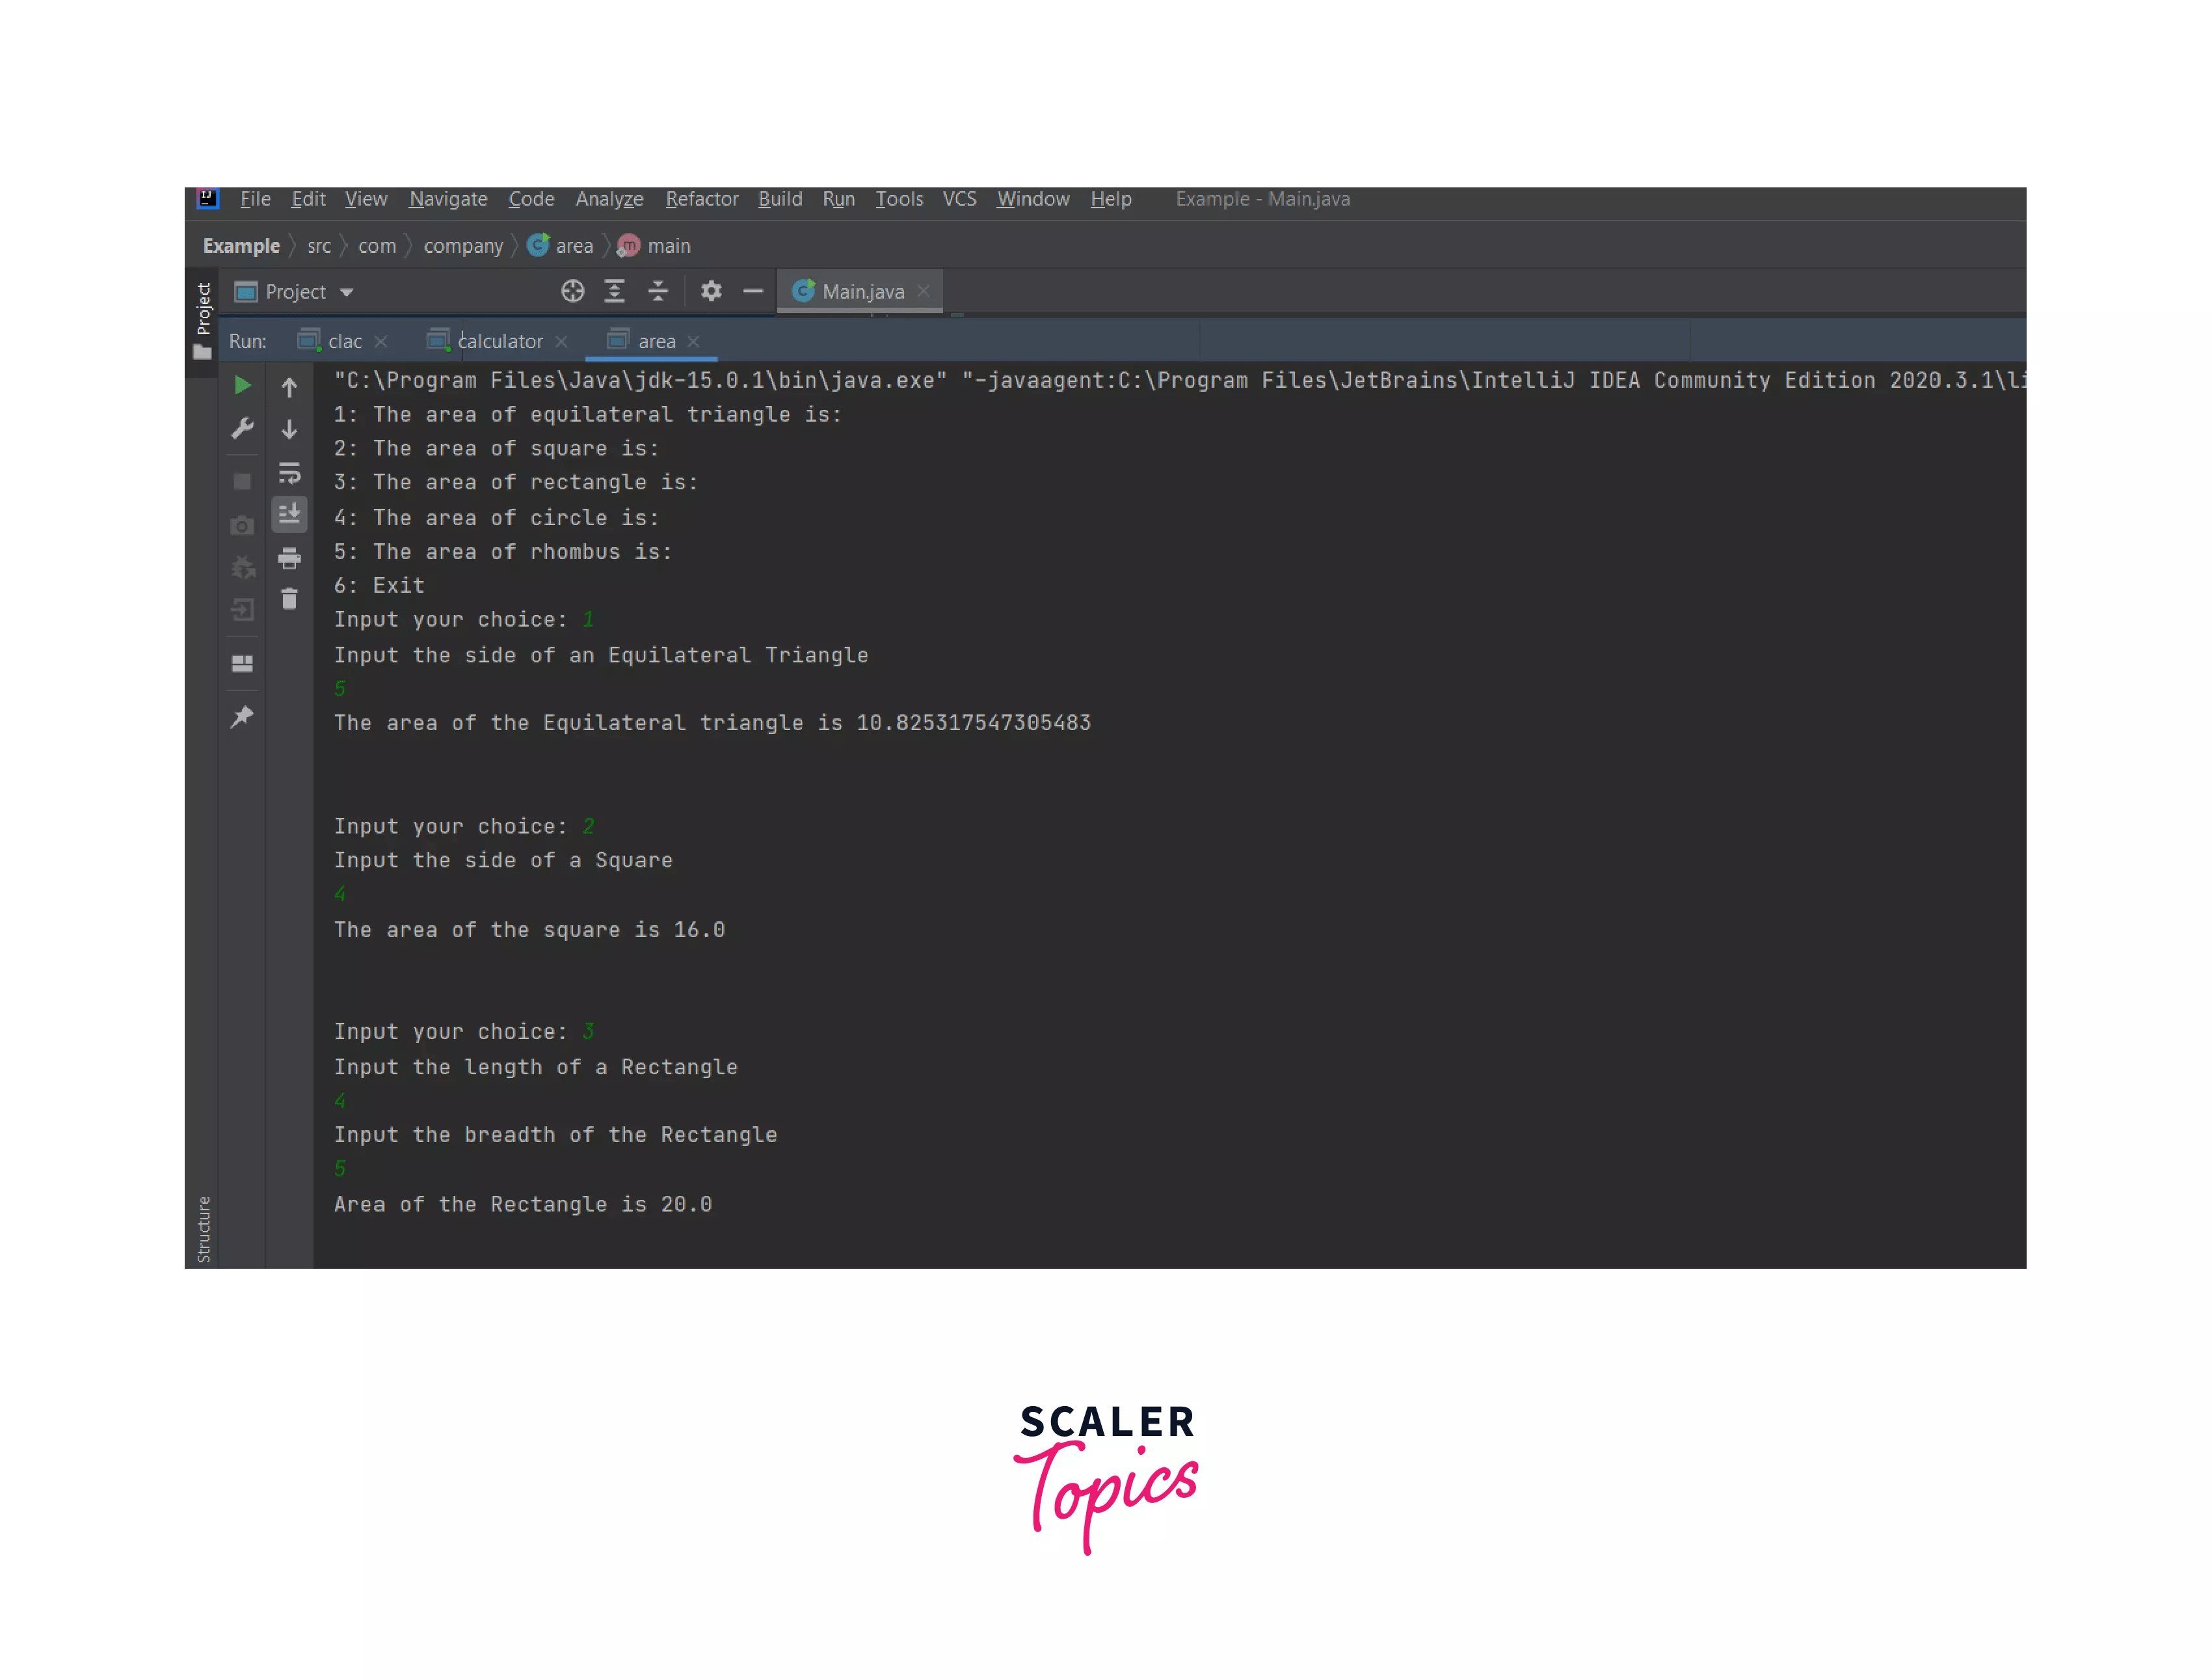Hide the Project tool window with the minimize bar

point(753,291)
